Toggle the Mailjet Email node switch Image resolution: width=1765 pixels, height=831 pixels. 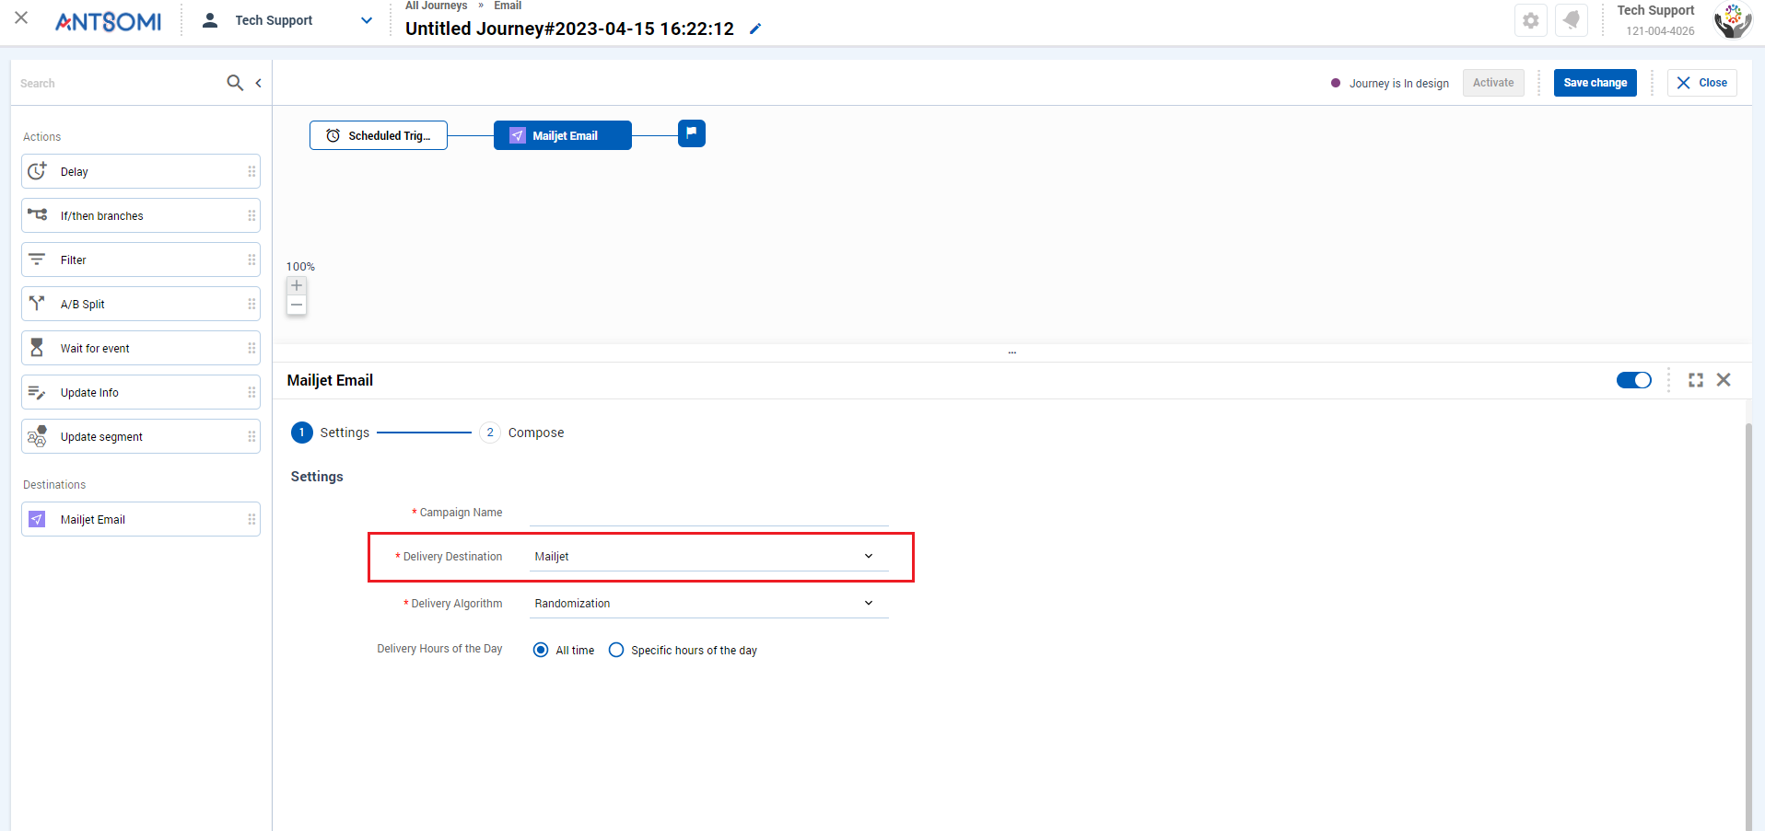coord(1634,380)
